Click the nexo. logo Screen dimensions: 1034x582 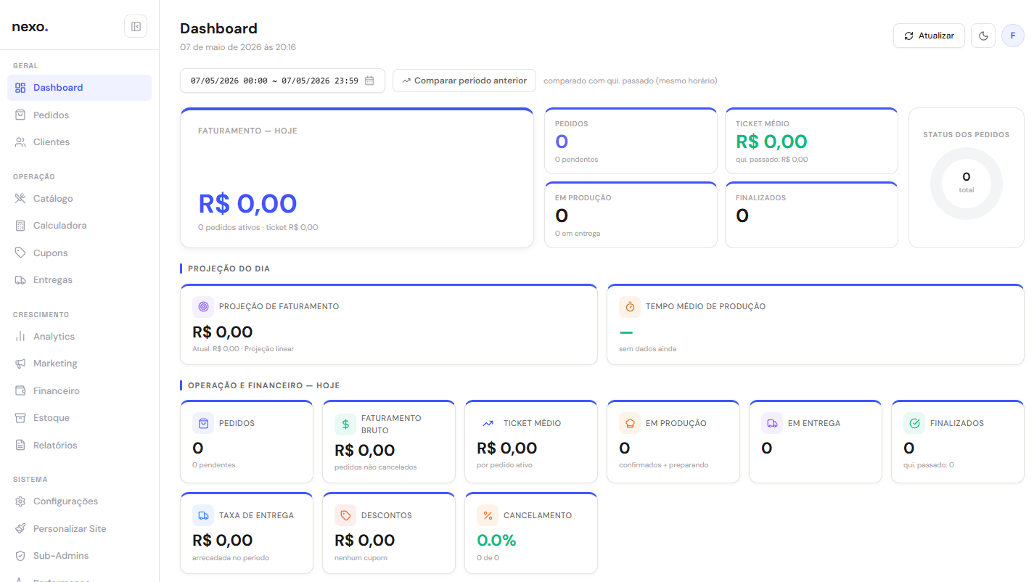[30, 28]
